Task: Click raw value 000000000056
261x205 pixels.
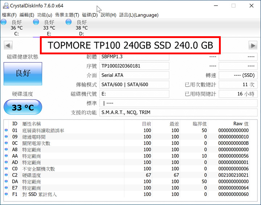Action: 233,156
